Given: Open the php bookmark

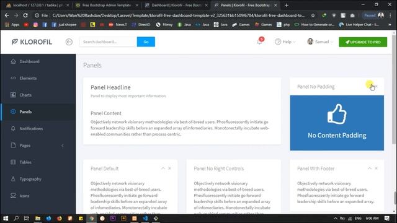Looking at the screenshot, I should (x=283, y=25).
